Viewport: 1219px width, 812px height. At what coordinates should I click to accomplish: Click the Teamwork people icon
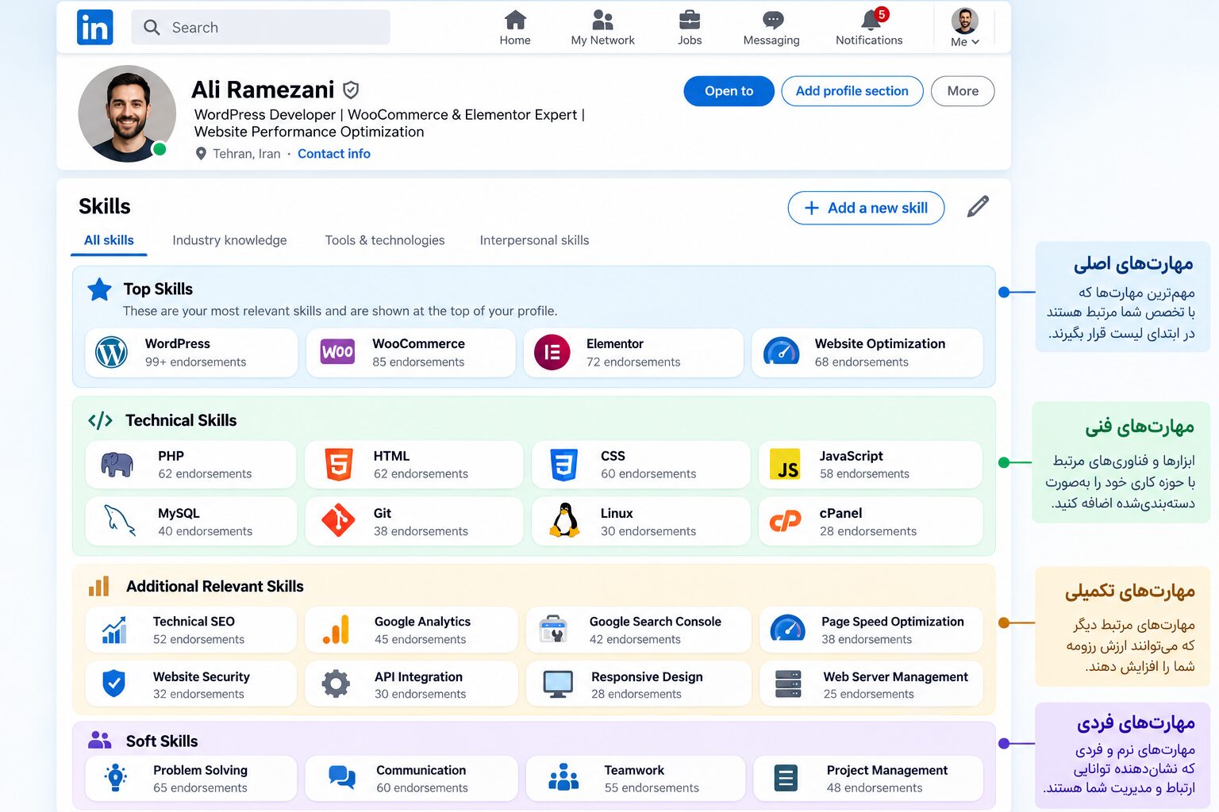pos(563,778)
